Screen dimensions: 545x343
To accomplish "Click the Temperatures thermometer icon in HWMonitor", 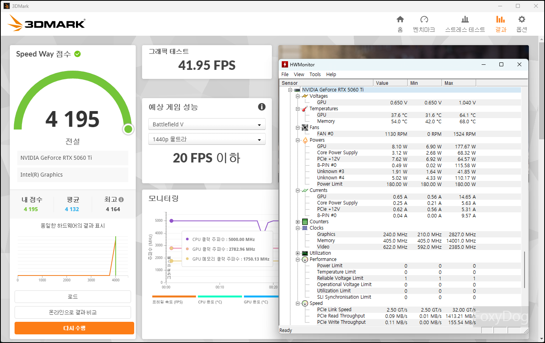I will pyautogui.click(x=305, y=109).
